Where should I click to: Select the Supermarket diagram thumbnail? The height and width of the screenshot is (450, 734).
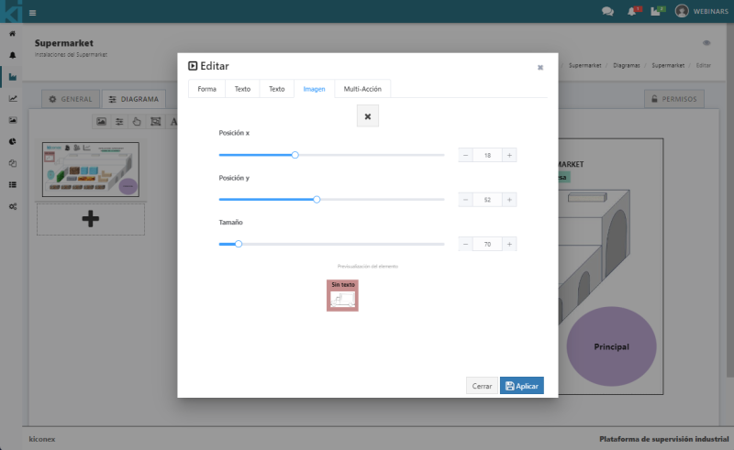(x=90, y=170)
